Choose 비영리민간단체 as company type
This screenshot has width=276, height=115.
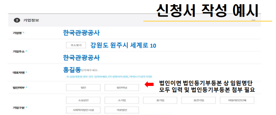tap(237, 100)
